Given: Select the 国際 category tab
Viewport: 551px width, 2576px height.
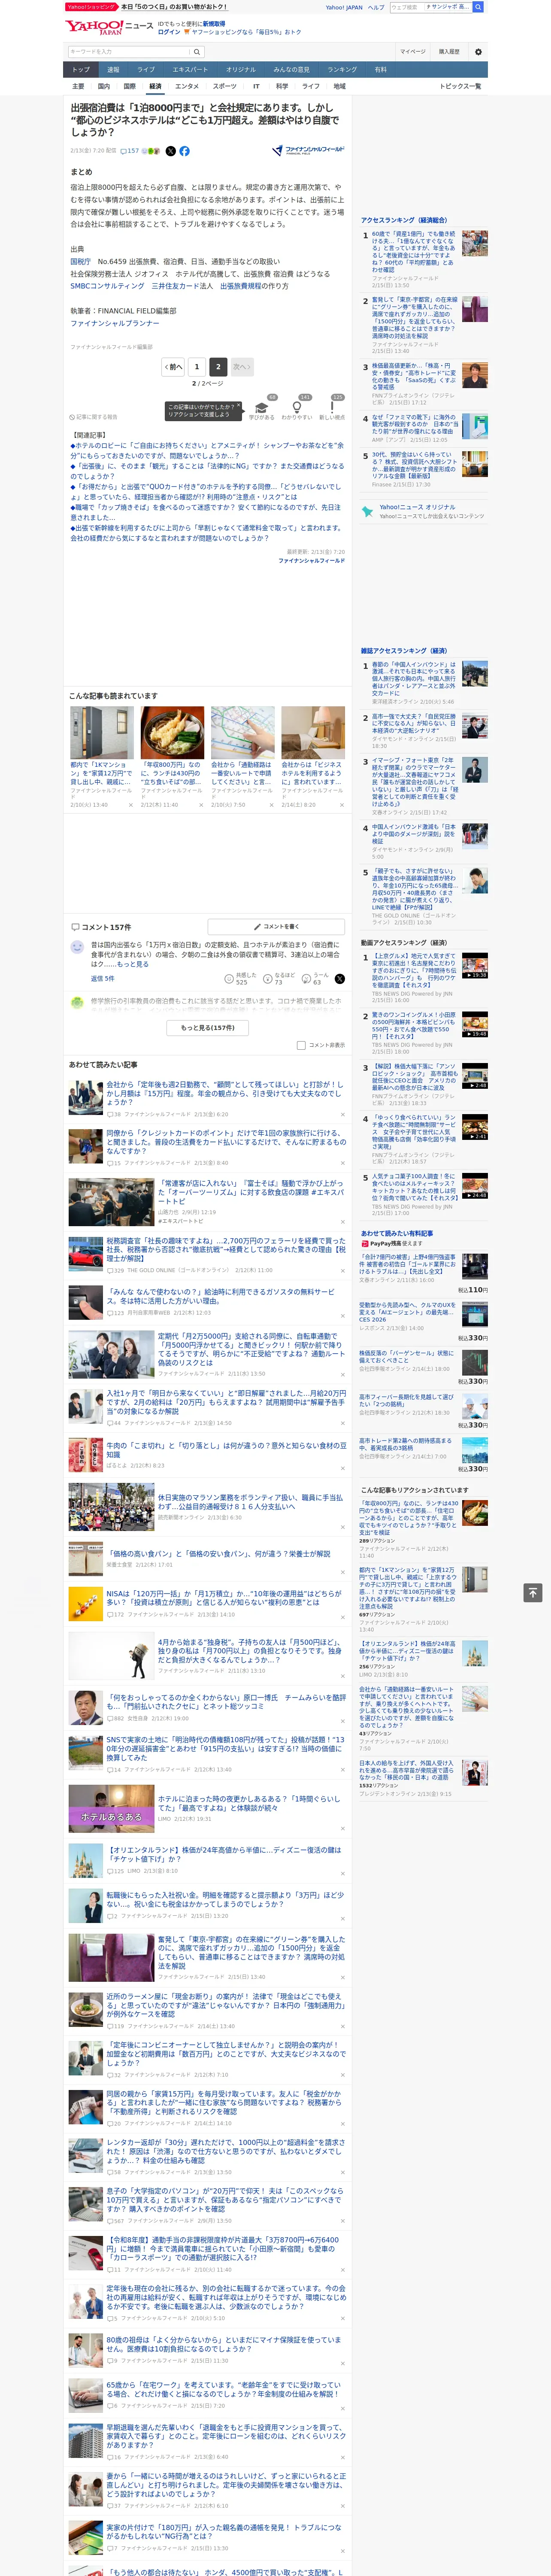Looking at the screenshot, I should click(129, 86).
